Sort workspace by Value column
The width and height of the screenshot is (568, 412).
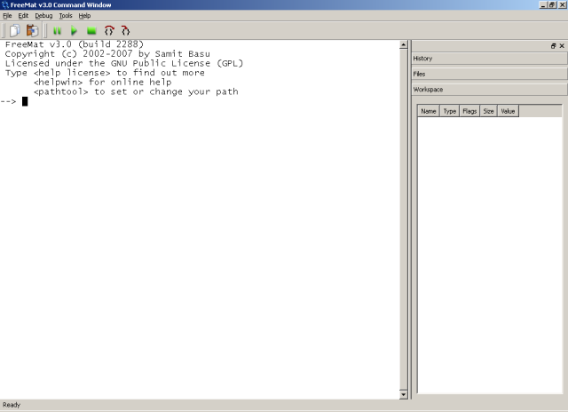click(x=508, y=111)
